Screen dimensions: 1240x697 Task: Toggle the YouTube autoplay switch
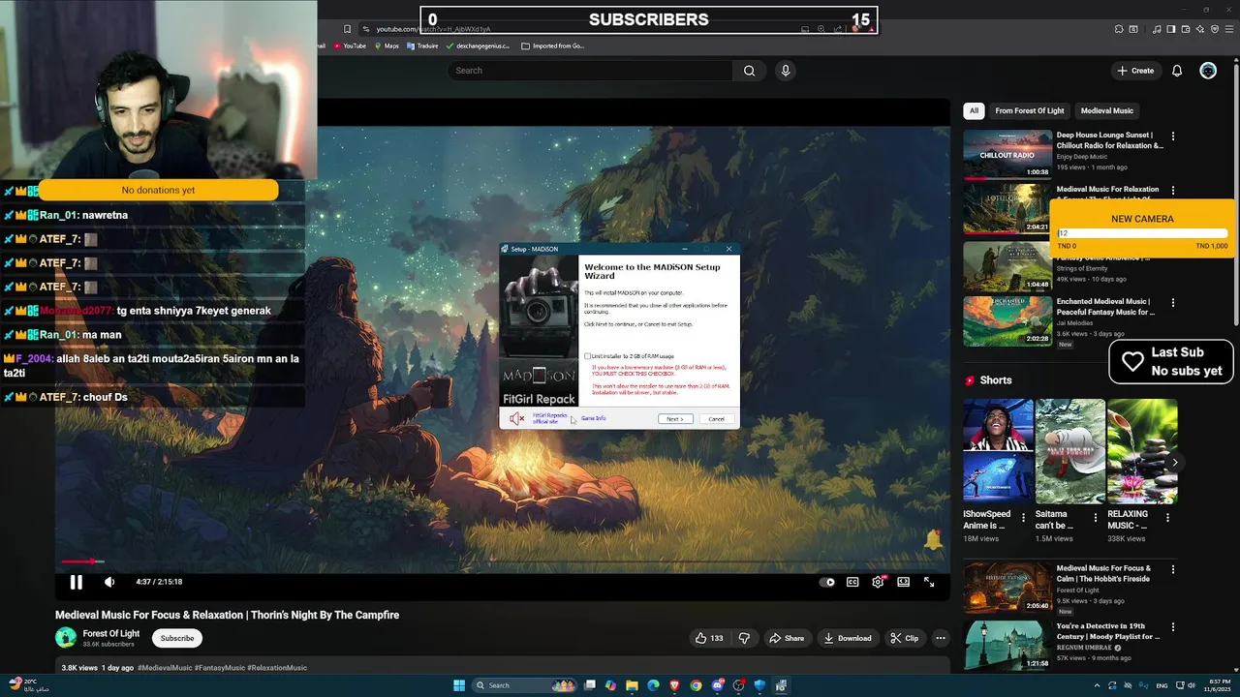coord(827,582)
